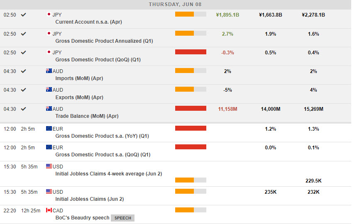Click the US flag on the Initial Jobless Claims (Jun 2) row
352x224 pixels.
[x=49, y=192]
